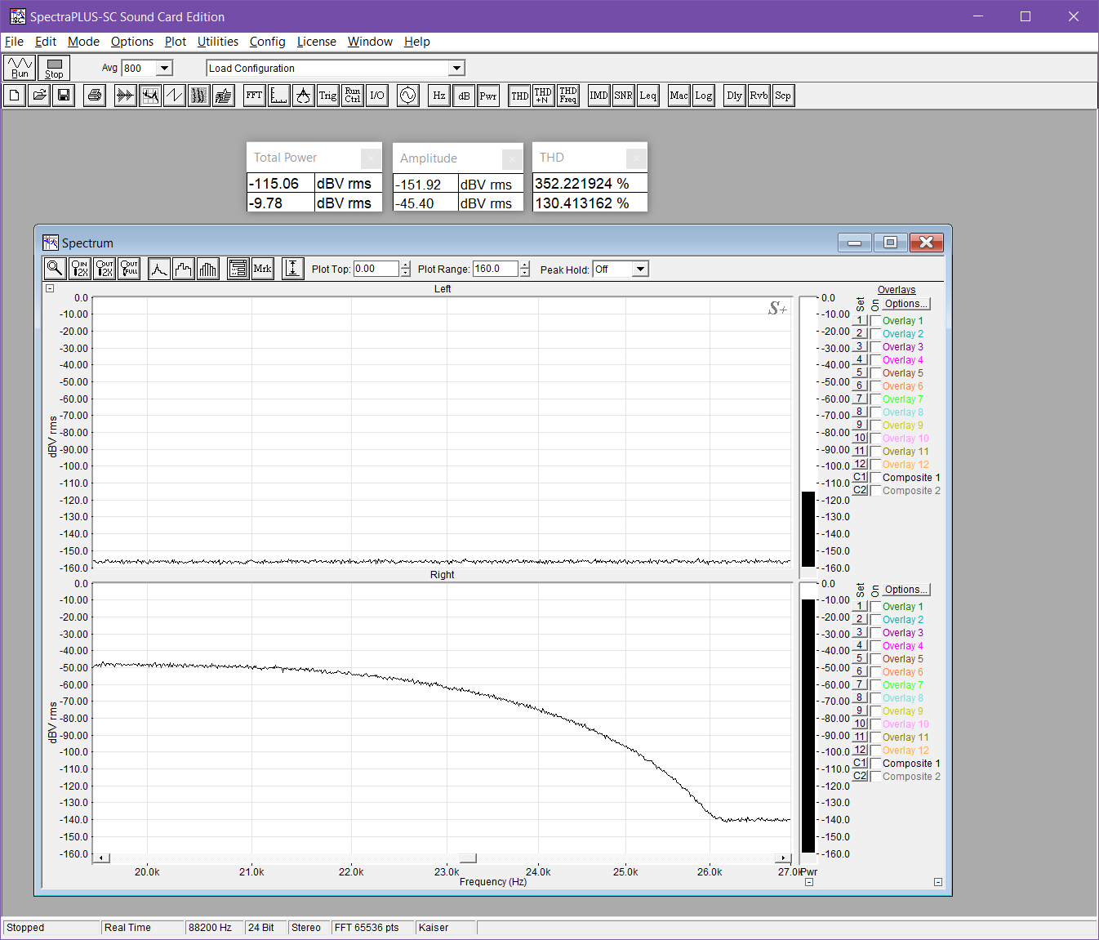Expand the Peak Hold dropdown
This screenshot has width=1099, height=940.
point(640,270)
